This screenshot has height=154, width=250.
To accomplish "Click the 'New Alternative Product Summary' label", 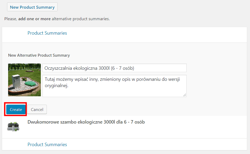I will tap(39, 55).
